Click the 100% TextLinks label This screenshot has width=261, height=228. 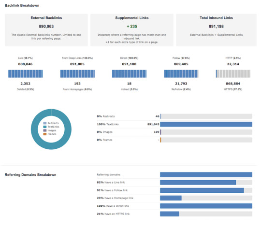[x=108, y=124]
